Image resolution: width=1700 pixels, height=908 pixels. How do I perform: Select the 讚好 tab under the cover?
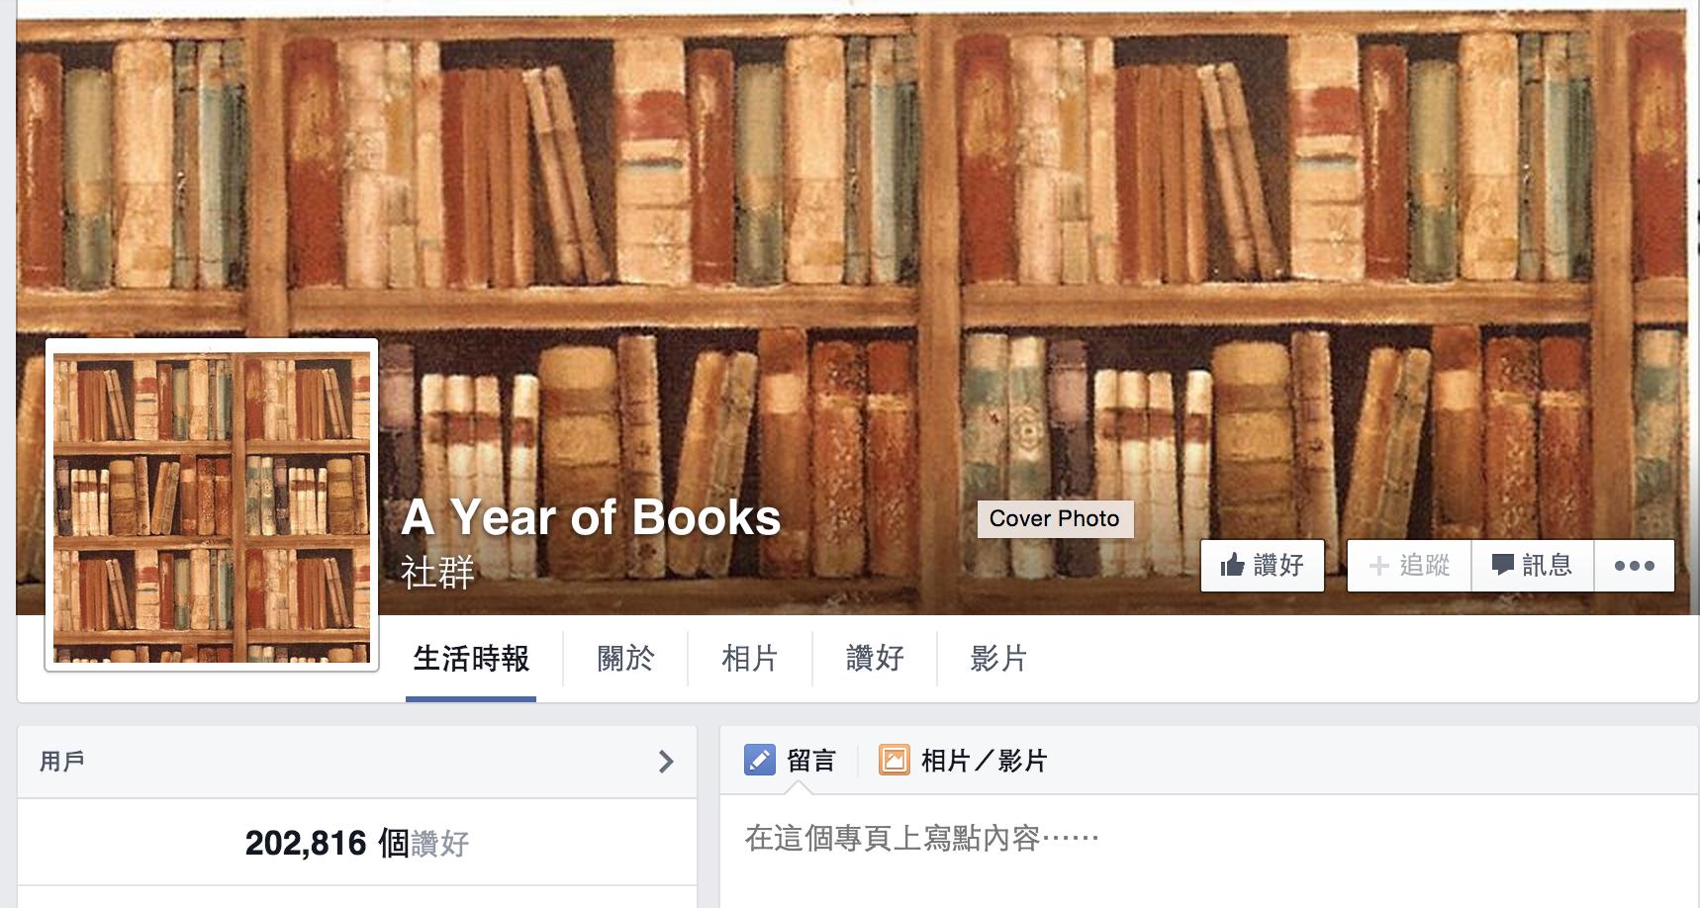coord(875,659)
